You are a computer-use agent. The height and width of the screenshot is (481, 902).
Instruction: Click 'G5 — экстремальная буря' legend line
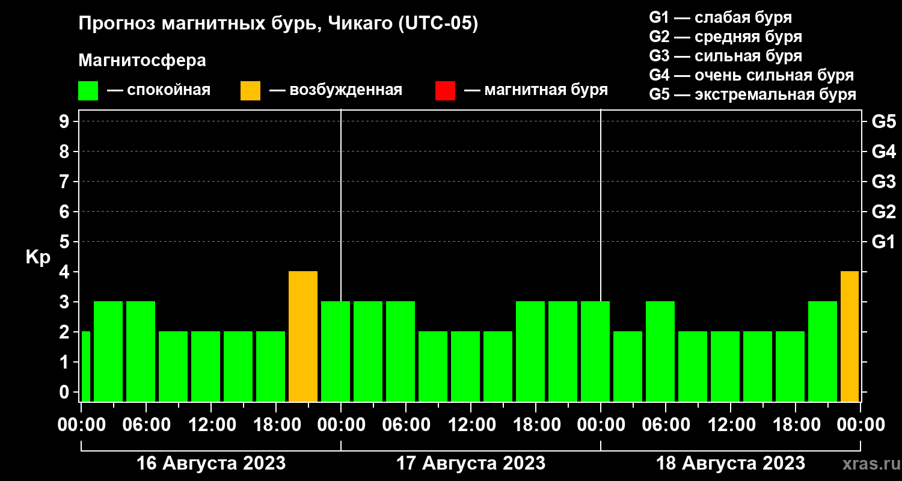tap(752, 95)
